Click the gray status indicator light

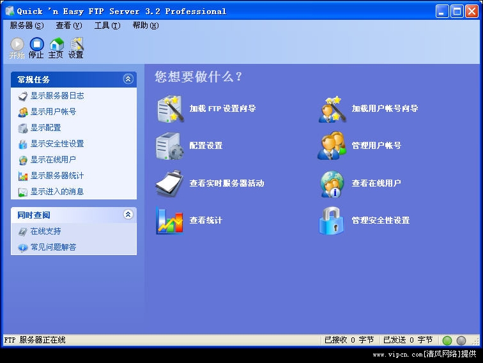461,341
